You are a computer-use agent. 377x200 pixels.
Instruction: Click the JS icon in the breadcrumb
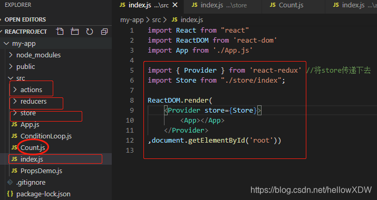175,19
